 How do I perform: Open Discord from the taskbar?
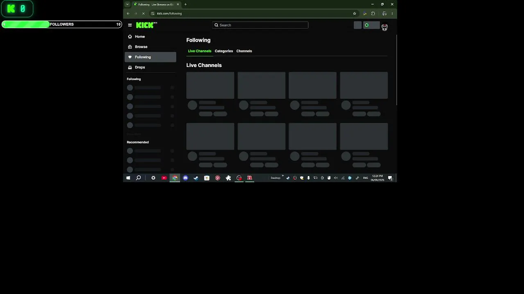pyautogui.click(x=185, y=178)
